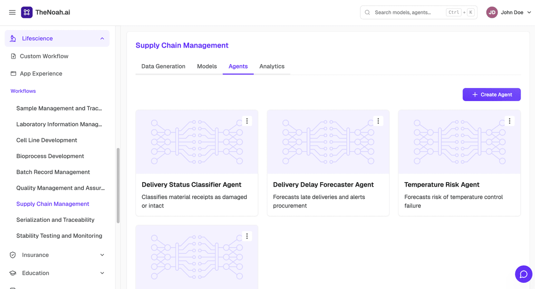The width and height of the screenshot is (535, 289).
Task: Collapse the Lifescience section chevron
Action: 102,38
